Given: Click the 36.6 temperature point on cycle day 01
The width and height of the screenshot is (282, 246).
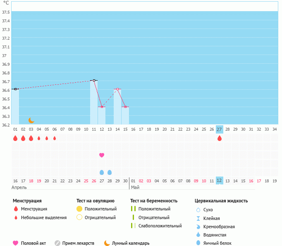Looking at the screenshot, I should 15,89.
